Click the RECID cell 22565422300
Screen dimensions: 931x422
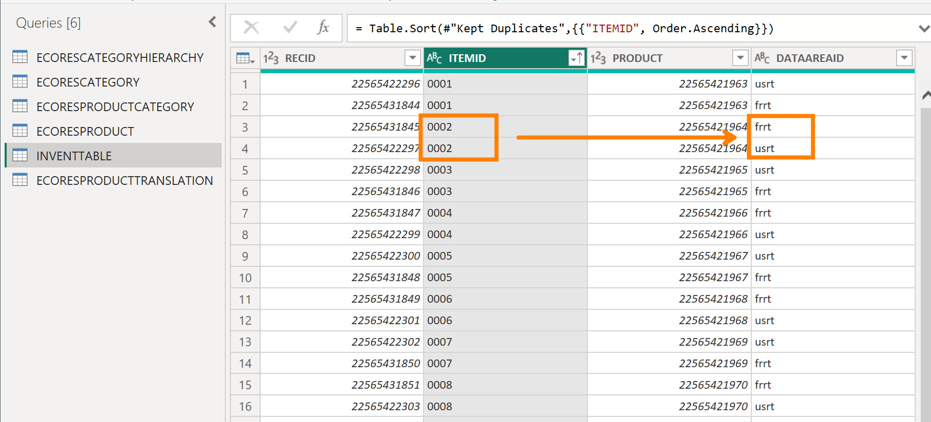coord(342,256)
